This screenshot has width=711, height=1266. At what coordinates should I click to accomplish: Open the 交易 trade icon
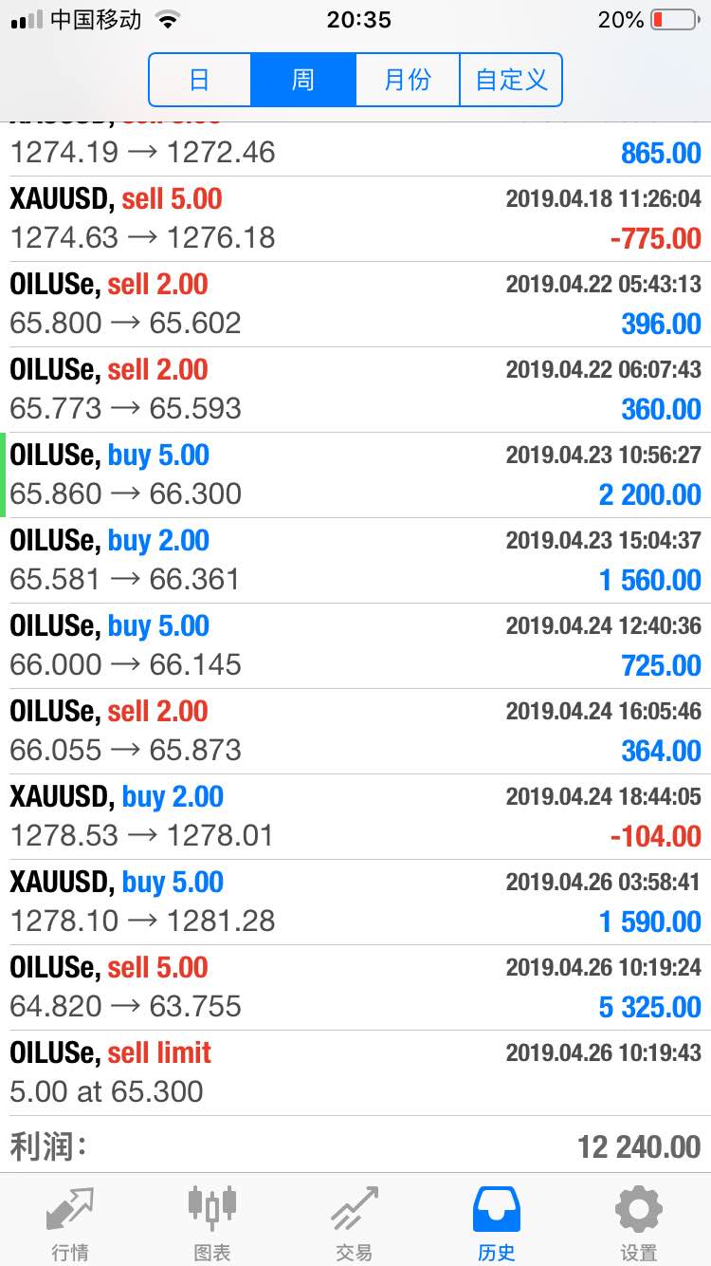(354, 1208)
